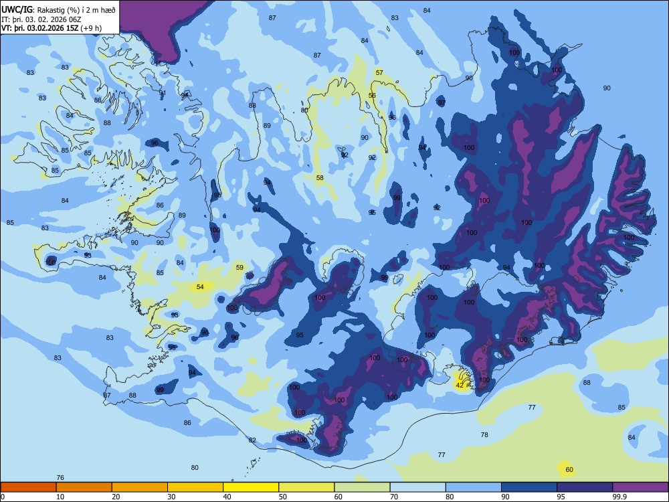Click the legend scale label '40'
The height and width of the screenshot is (502, 669).
tap(227, 497)
